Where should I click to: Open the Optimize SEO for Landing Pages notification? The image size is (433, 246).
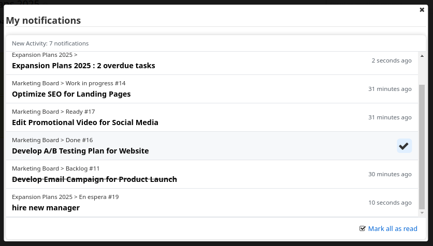click(x=71, y=94)
